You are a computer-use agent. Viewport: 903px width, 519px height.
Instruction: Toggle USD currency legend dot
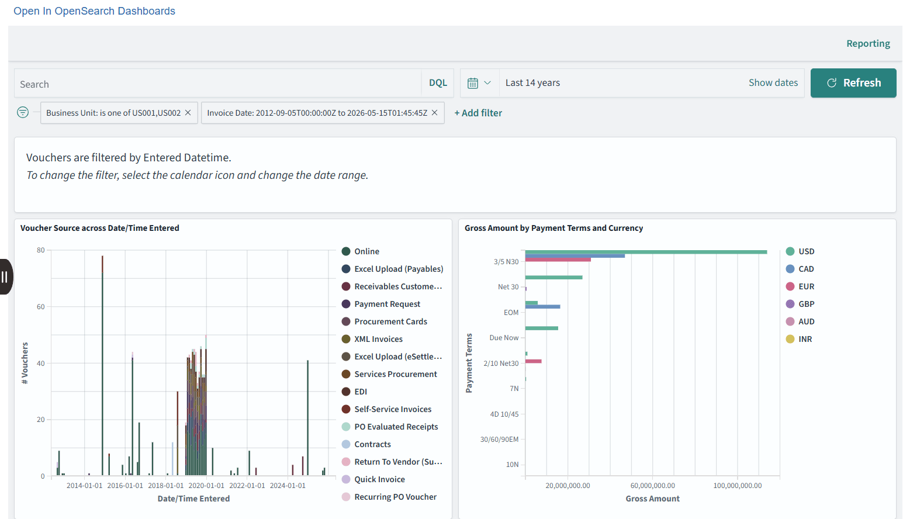pos(790,251)
